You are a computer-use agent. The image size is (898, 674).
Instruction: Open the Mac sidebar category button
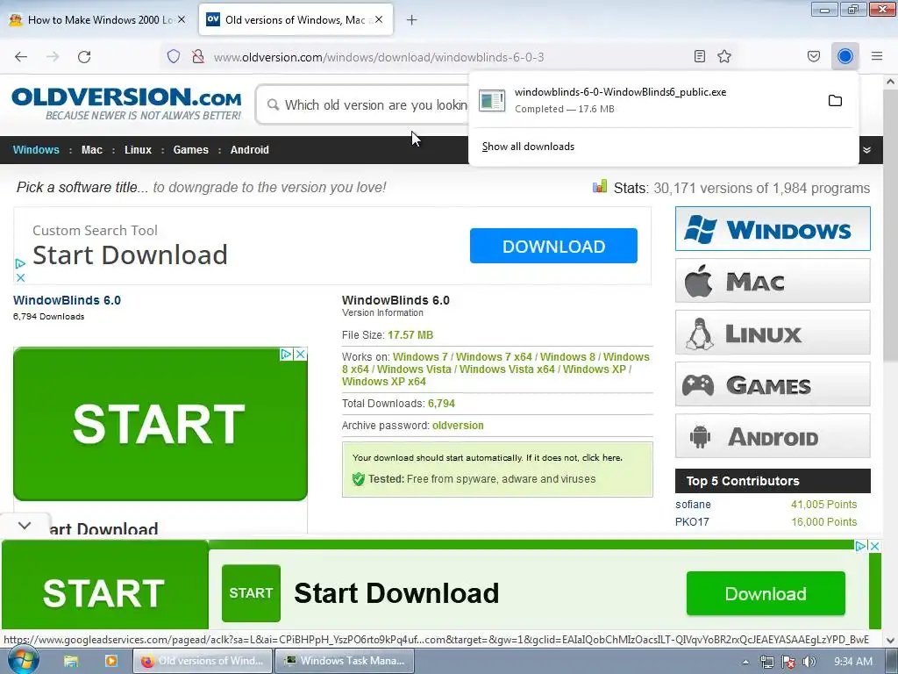(x=773, y=281)
